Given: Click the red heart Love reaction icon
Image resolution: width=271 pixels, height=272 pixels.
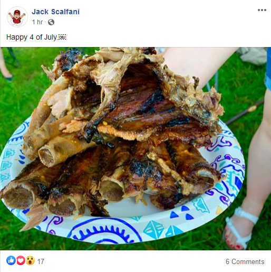Looking at the screenshot, I should tap(21, 260).
